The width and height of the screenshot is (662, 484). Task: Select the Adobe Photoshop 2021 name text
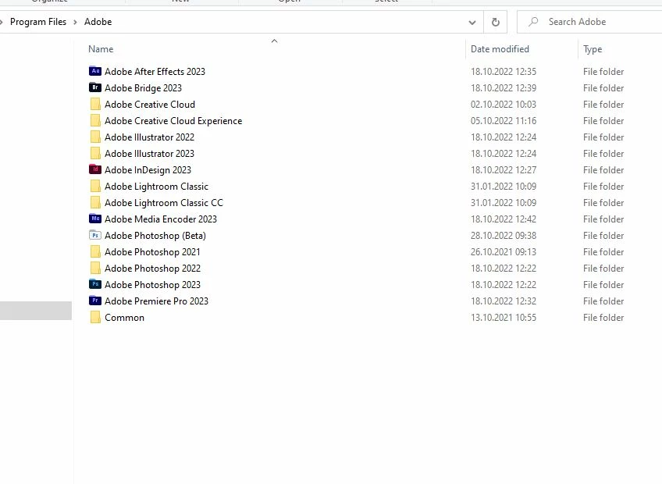click(152, 252)
